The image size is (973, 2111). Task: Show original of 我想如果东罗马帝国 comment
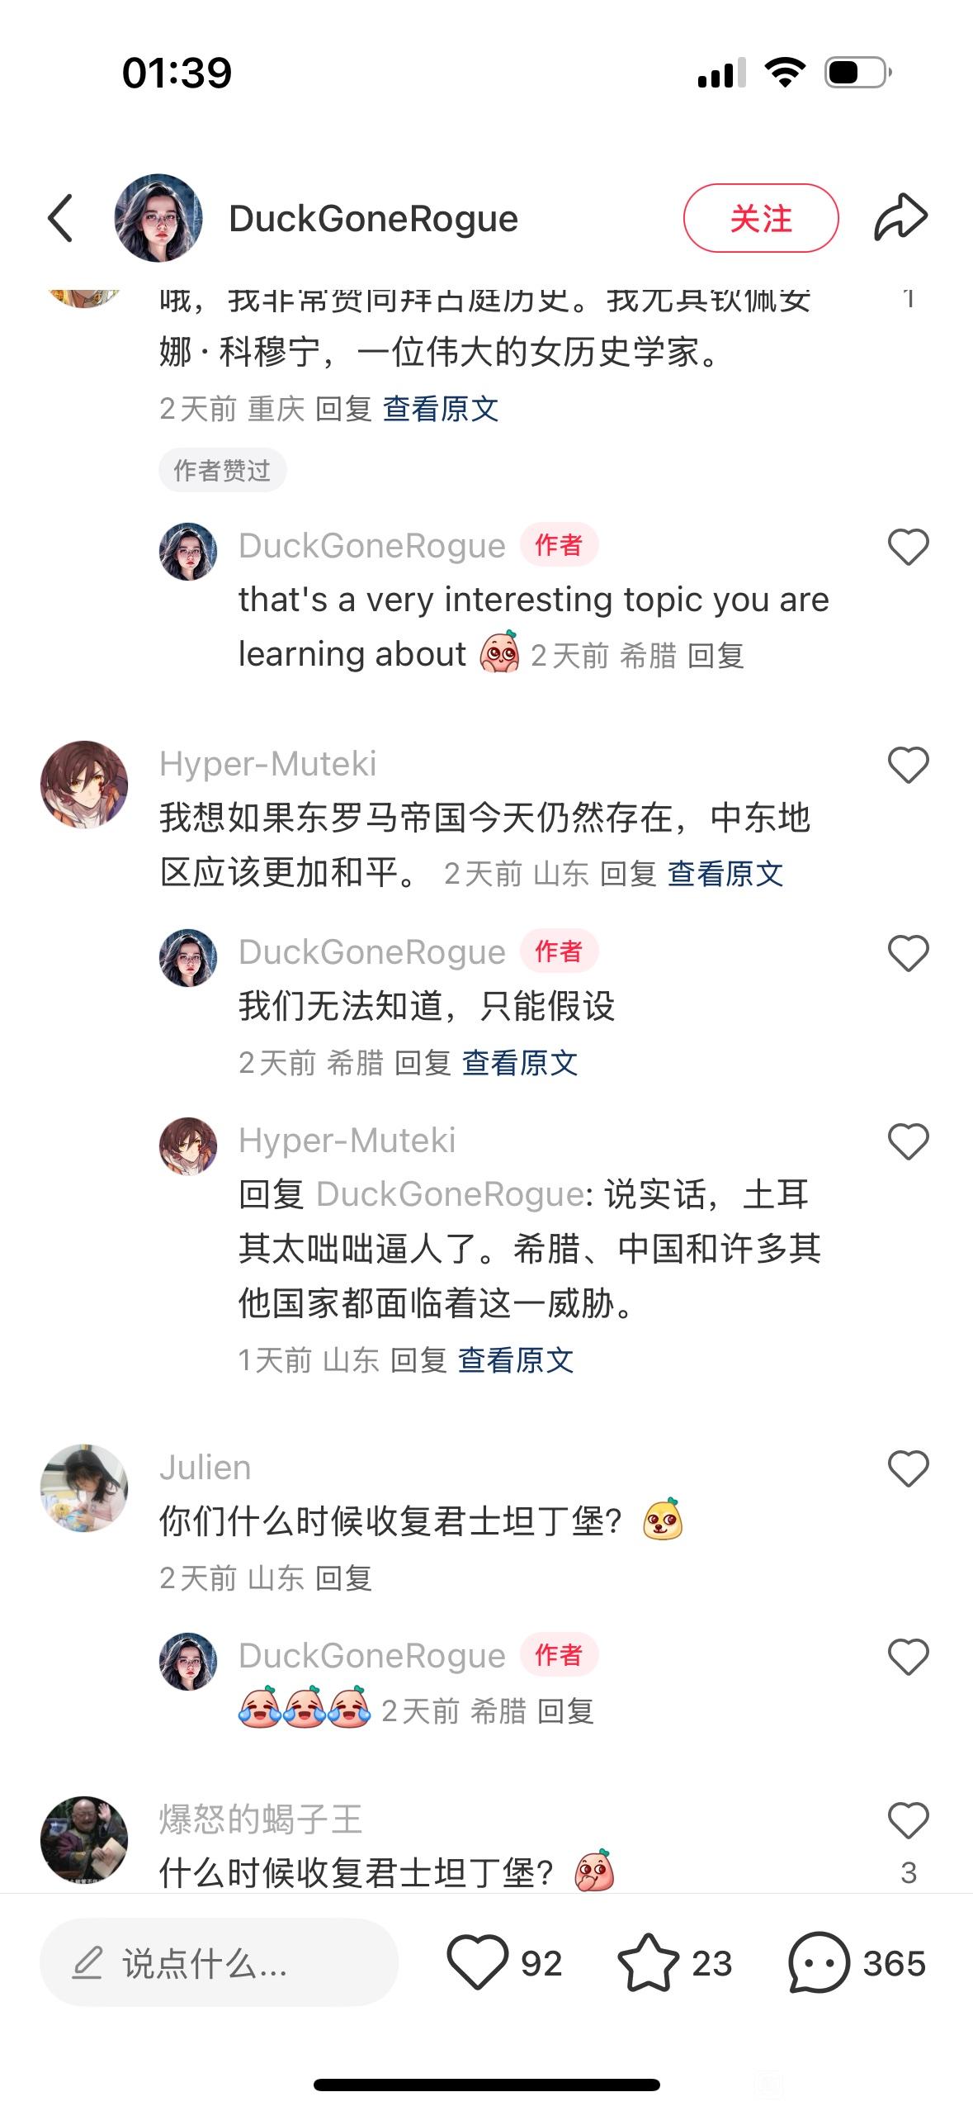pyautogui.click(x=725, y=874)
